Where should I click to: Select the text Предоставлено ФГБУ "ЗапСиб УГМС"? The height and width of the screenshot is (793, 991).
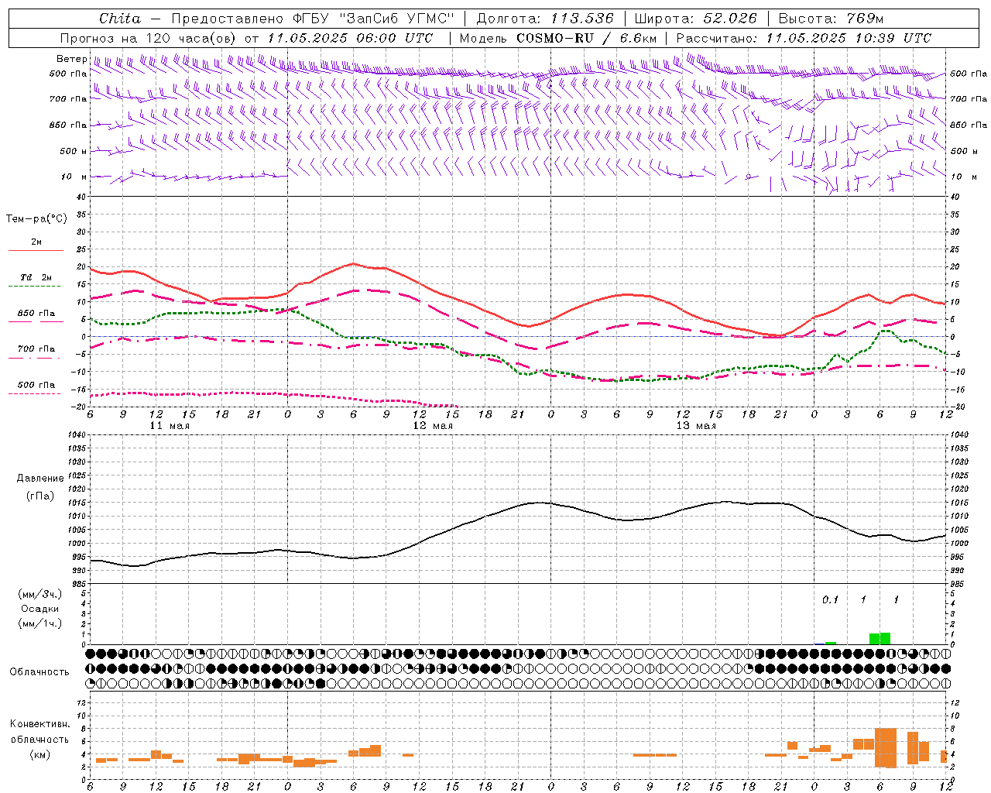coord(312,19)
